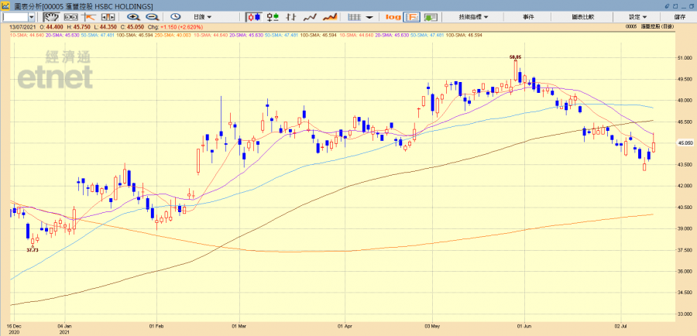Open the 設定 menu

(638, 16)
